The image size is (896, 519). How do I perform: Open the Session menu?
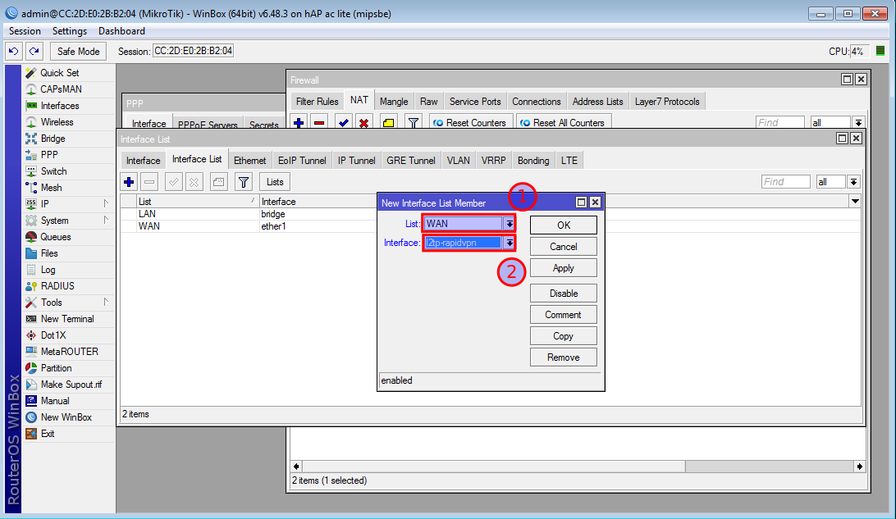click(x=25, y=31)
